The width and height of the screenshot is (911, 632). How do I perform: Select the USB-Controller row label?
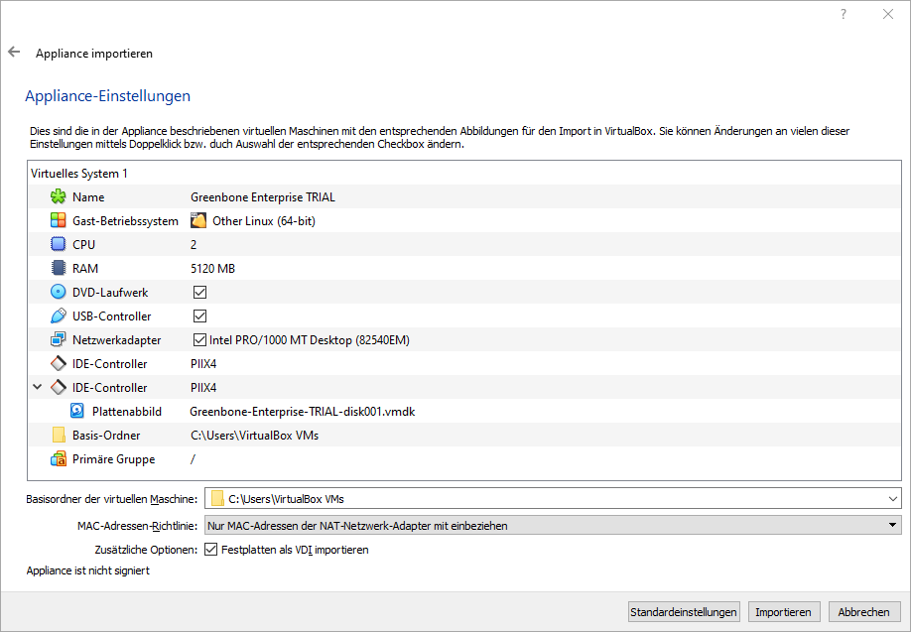point(111,316)
